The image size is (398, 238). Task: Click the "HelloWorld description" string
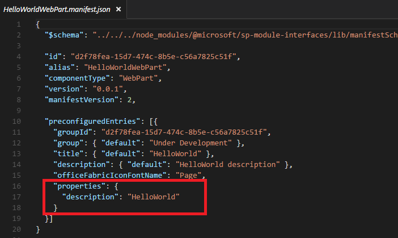tap(227, 165)
